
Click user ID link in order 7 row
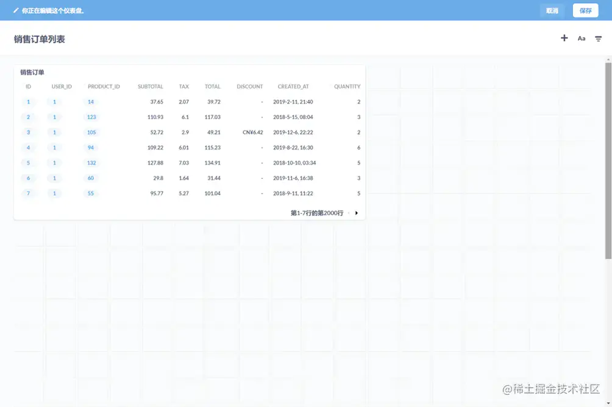tap(54, 193)
